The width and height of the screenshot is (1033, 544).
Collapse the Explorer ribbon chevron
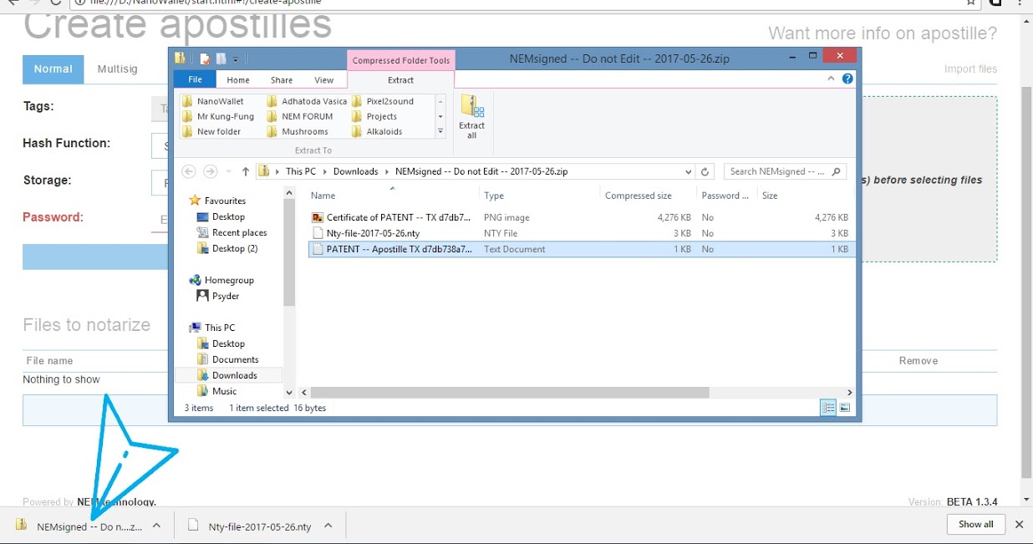pyautogui.click(x=832, y=79)
